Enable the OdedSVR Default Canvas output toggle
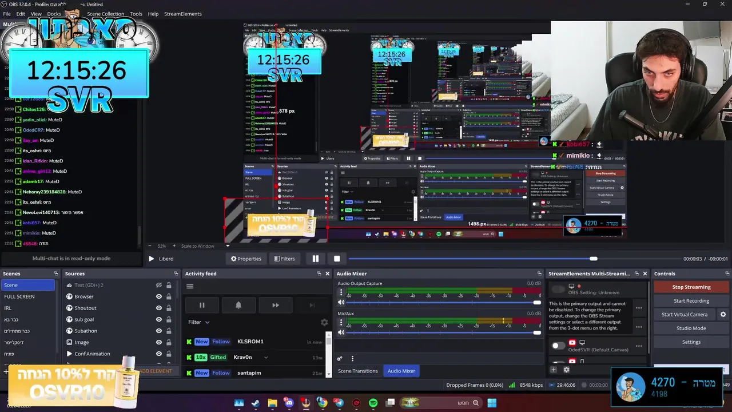The width and height of the screenshot is (732, 412). tap(558, 346)
